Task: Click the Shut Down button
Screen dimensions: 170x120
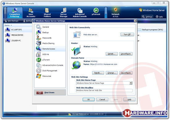Action: (50, 93)
